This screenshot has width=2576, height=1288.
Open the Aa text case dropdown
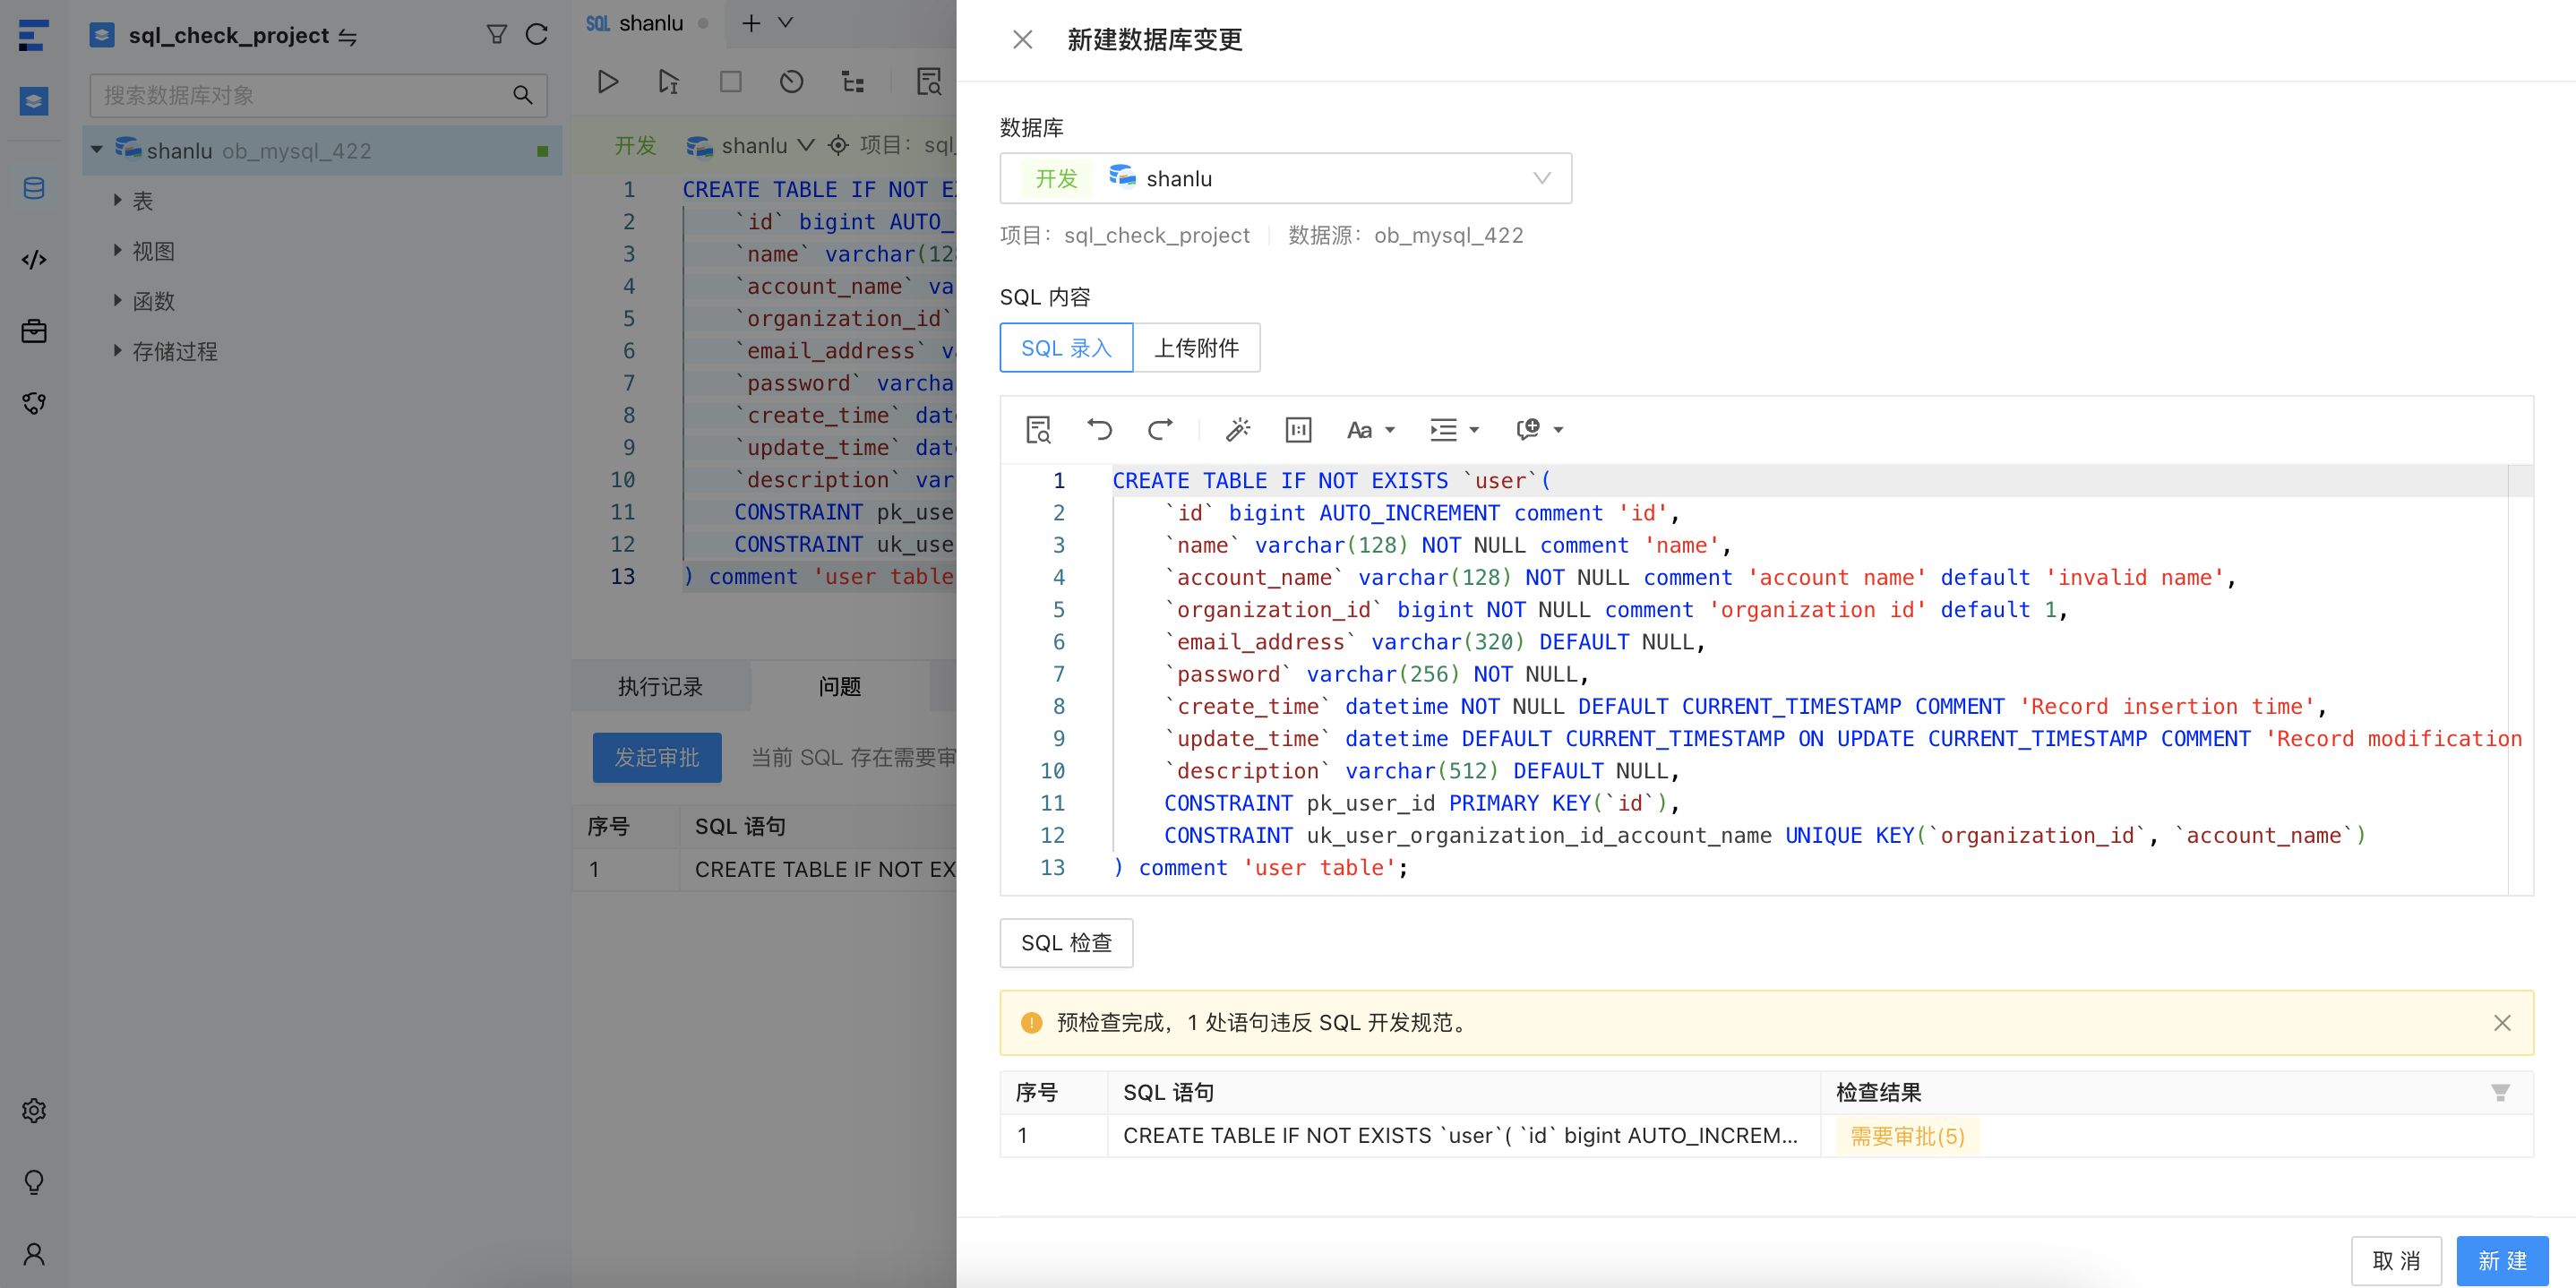[x=1370, y=430]
